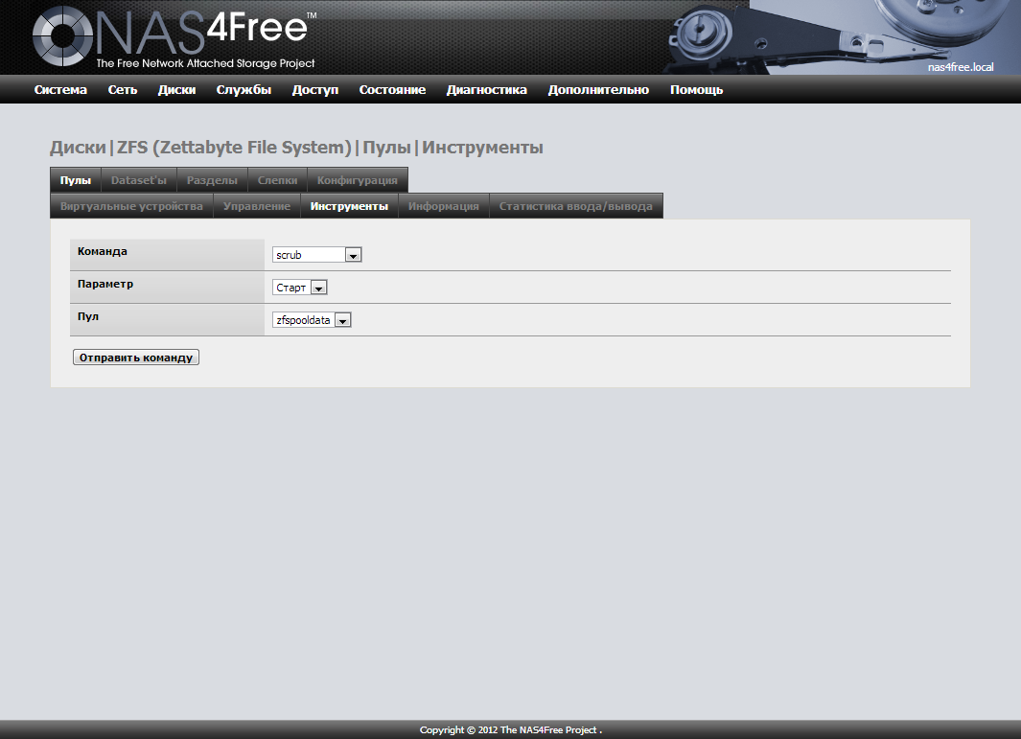1021x739 pixels.
Task: Expand the Параметр Старт dropdown
Action: coord(299,288)
